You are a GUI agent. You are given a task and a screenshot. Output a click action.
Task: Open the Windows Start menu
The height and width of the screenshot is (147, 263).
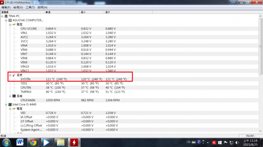pyautogui.click(x=6, y=143)
